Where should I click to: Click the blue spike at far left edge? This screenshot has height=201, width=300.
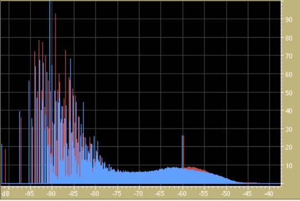[2, 163]
